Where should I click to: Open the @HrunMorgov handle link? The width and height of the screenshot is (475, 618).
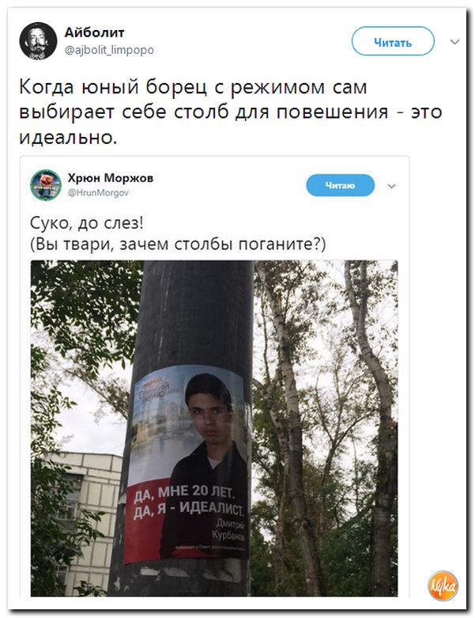coord(98,193)
